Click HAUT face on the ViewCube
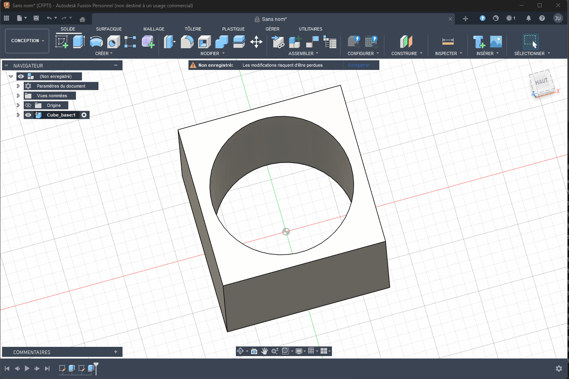This screenshot has height=379, width=569. click(x=542, y=80)
